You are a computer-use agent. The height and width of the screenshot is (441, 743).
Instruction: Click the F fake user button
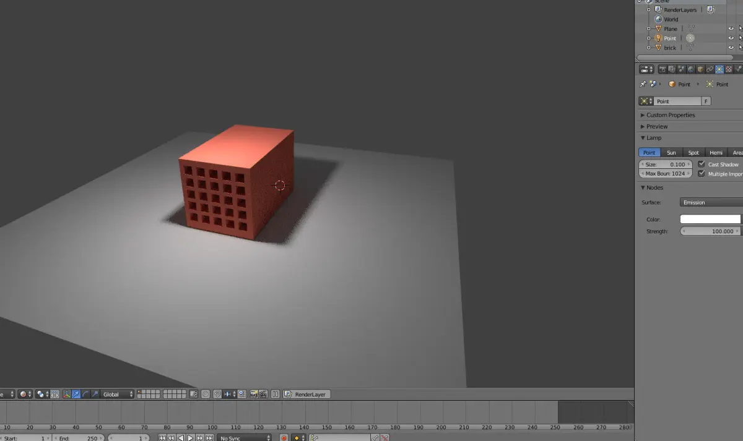[706, 101]
